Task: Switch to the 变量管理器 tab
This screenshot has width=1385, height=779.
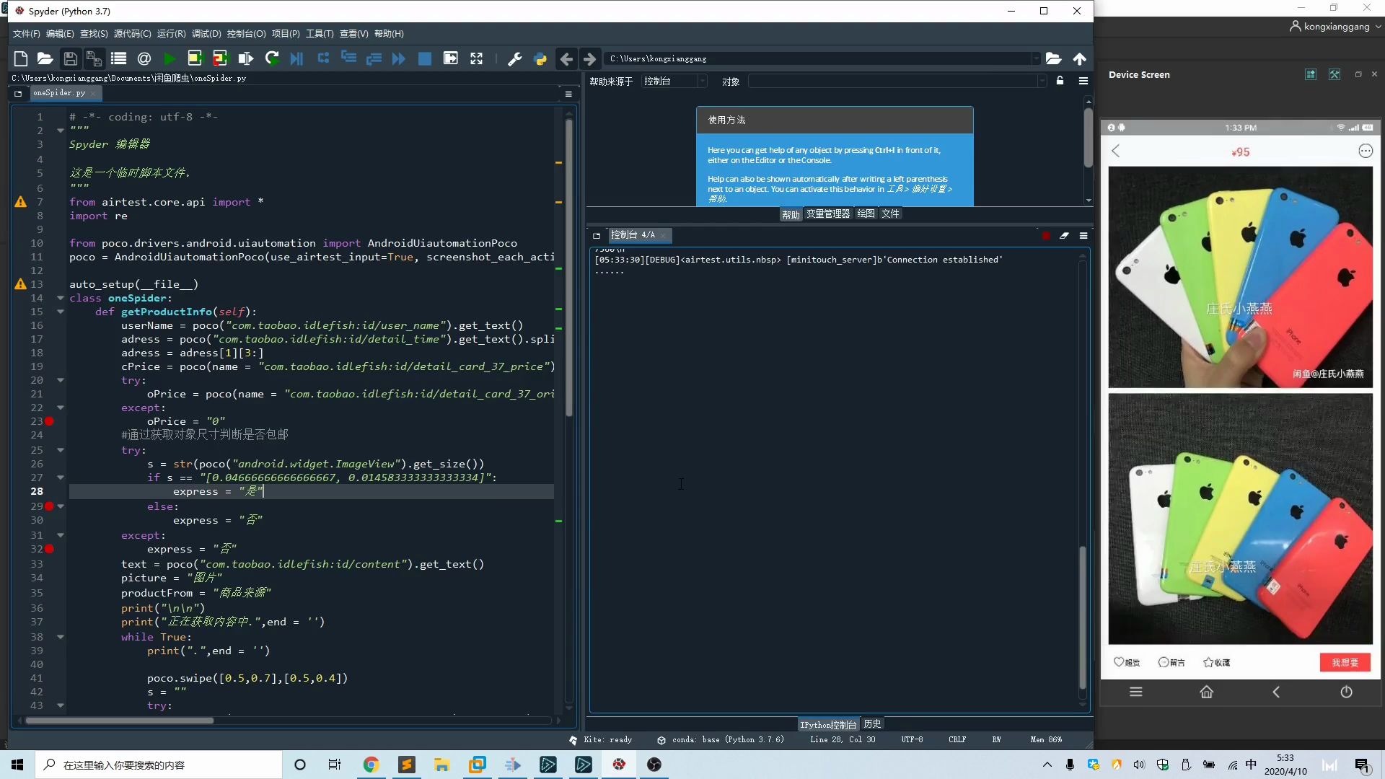Action: (827, 214)
